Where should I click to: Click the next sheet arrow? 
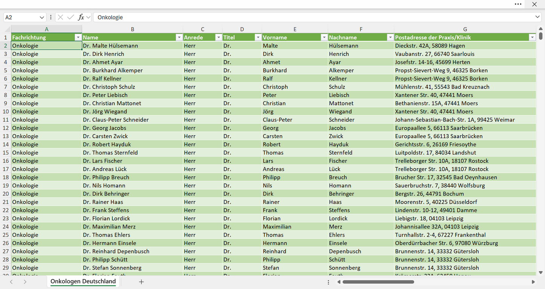coord(25,282)
